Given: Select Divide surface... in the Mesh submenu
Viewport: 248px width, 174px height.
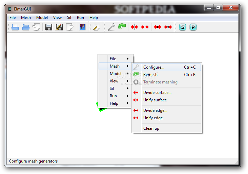Looking at the screenshot, I should pos(167,93).
